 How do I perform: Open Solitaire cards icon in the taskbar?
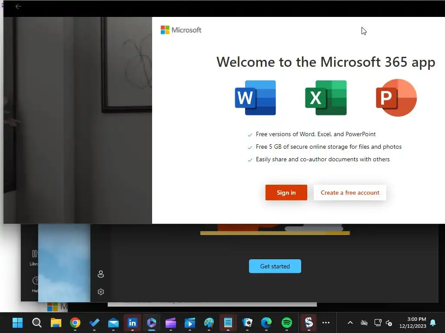click(x=247, y=323)
